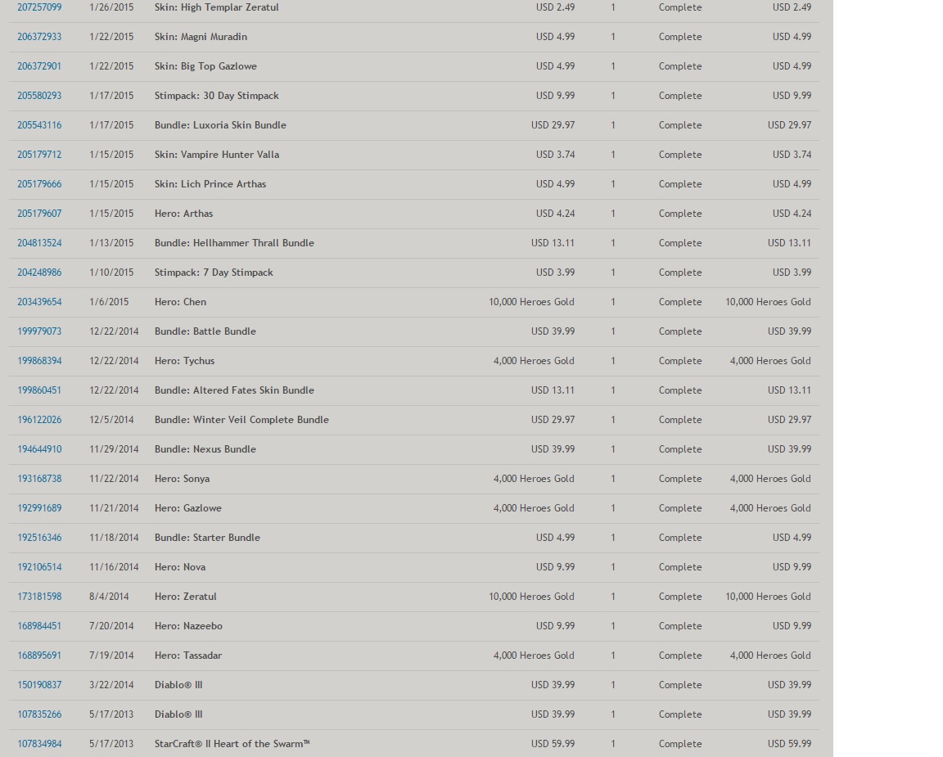Viewport: 943px width, 757px height.
Task: Open StarCraft II Heart of the Swarm order 107834984
Action: [39, 744]
